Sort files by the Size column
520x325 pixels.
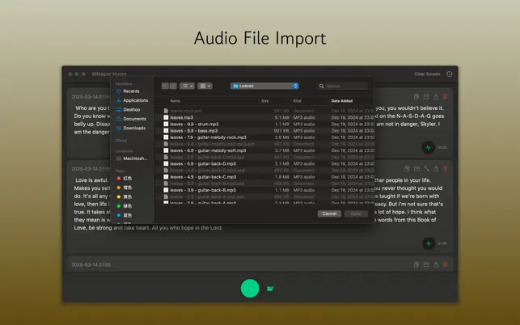pyautogui.click(x=264, y=101)
